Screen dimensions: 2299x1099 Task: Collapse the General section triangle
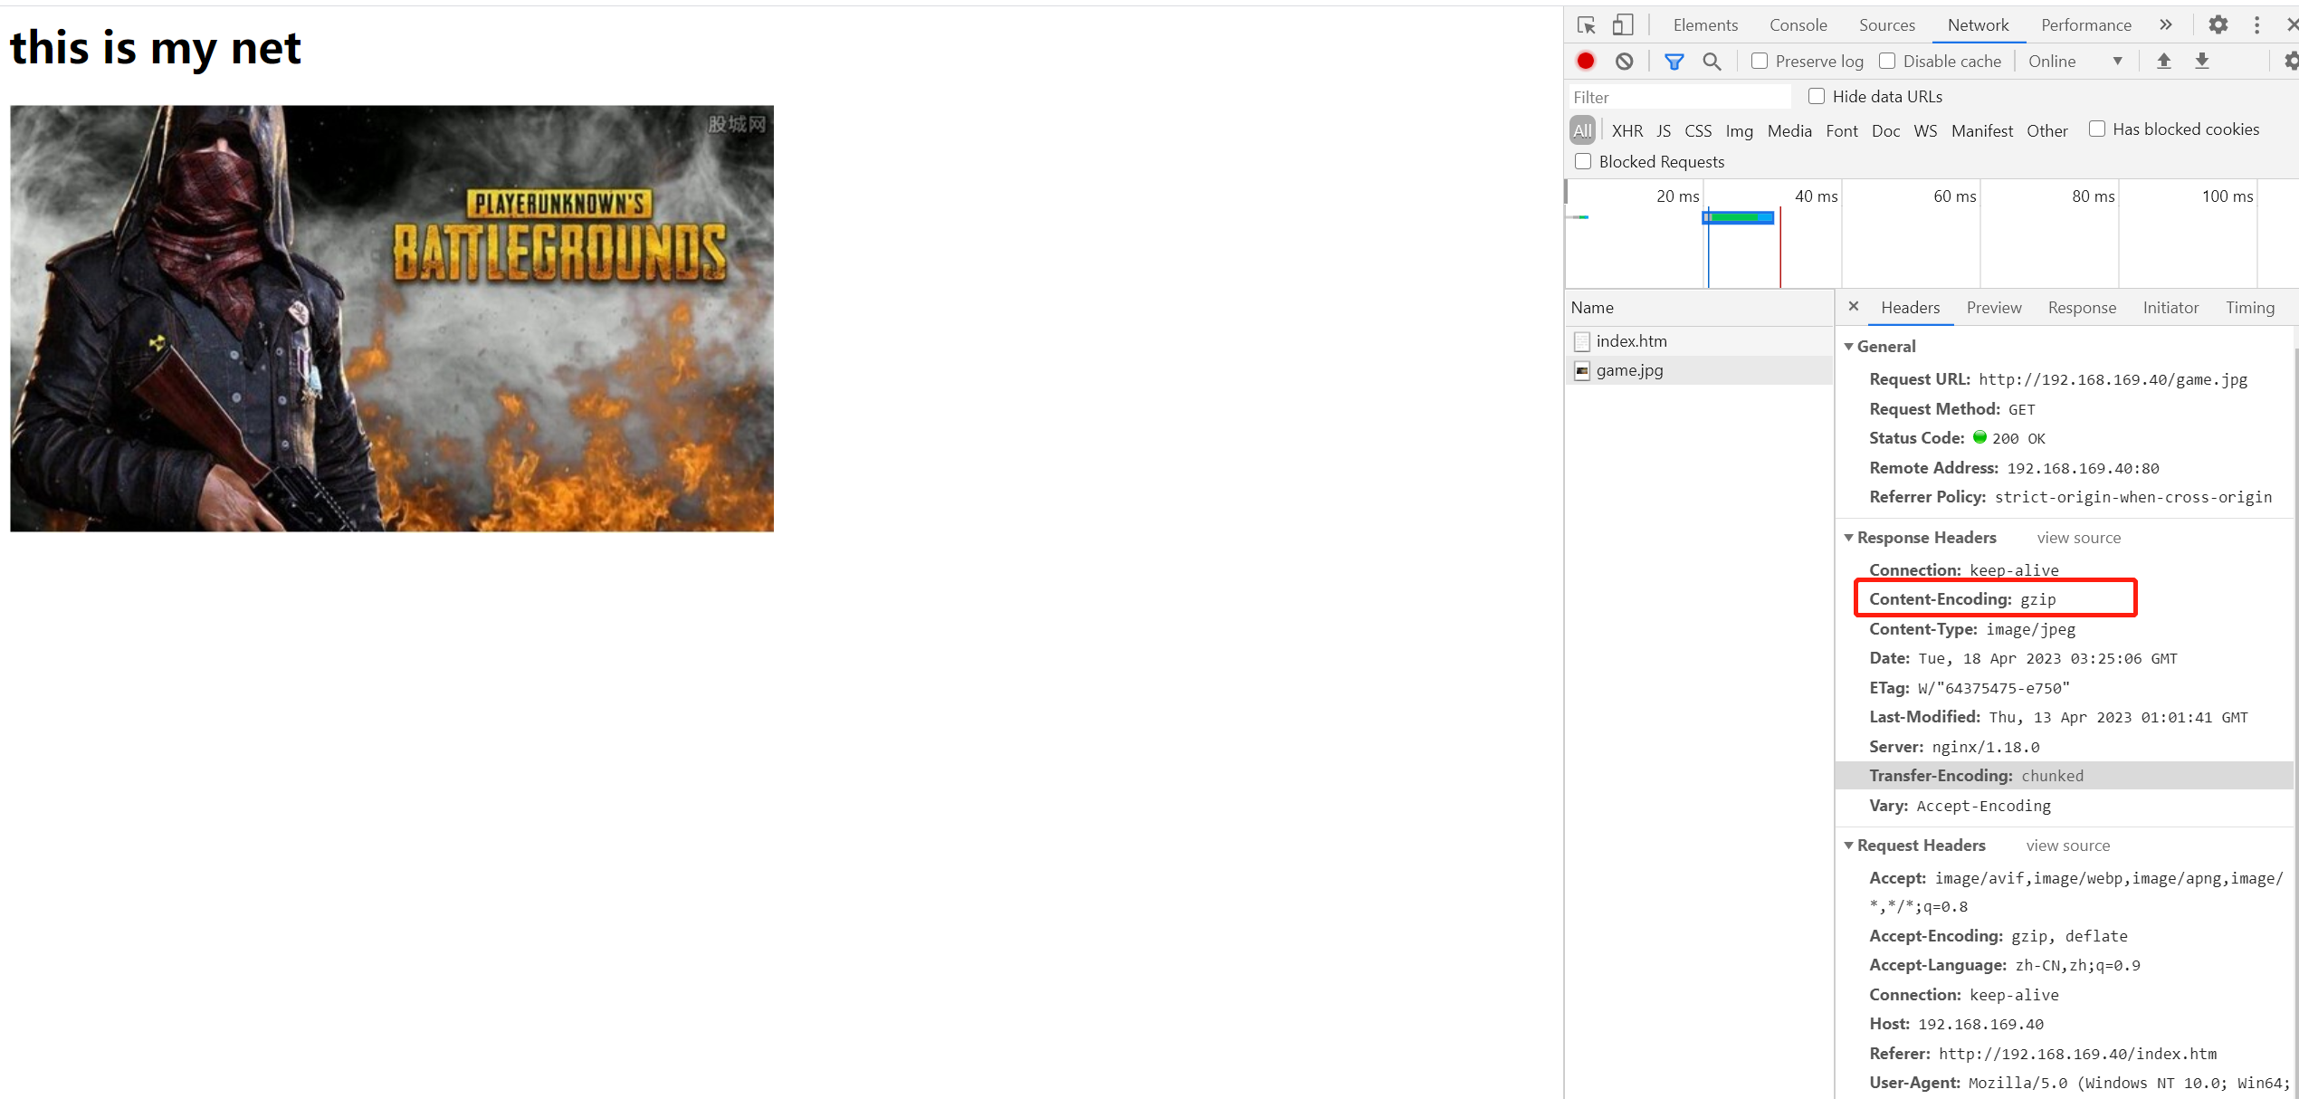coord(1849,347)
